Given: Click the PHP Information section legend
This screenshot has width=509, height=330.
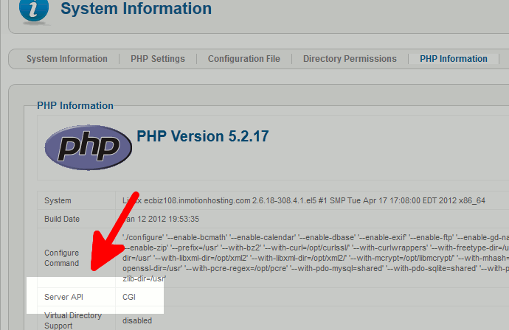Looking at the screenshot, I should click(75, 105).
